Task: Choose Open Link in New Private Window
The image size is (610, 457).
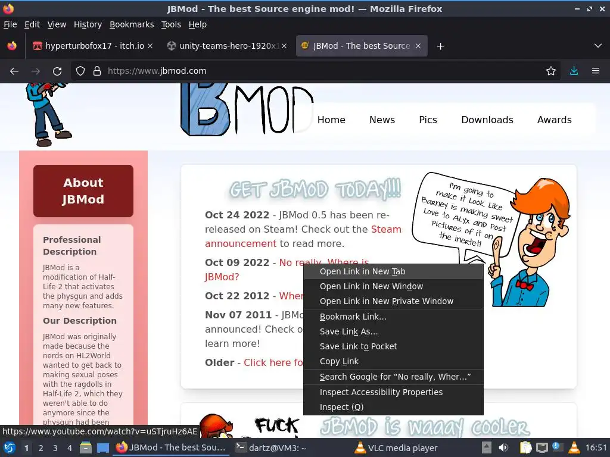Action: [x=393, y=301]
